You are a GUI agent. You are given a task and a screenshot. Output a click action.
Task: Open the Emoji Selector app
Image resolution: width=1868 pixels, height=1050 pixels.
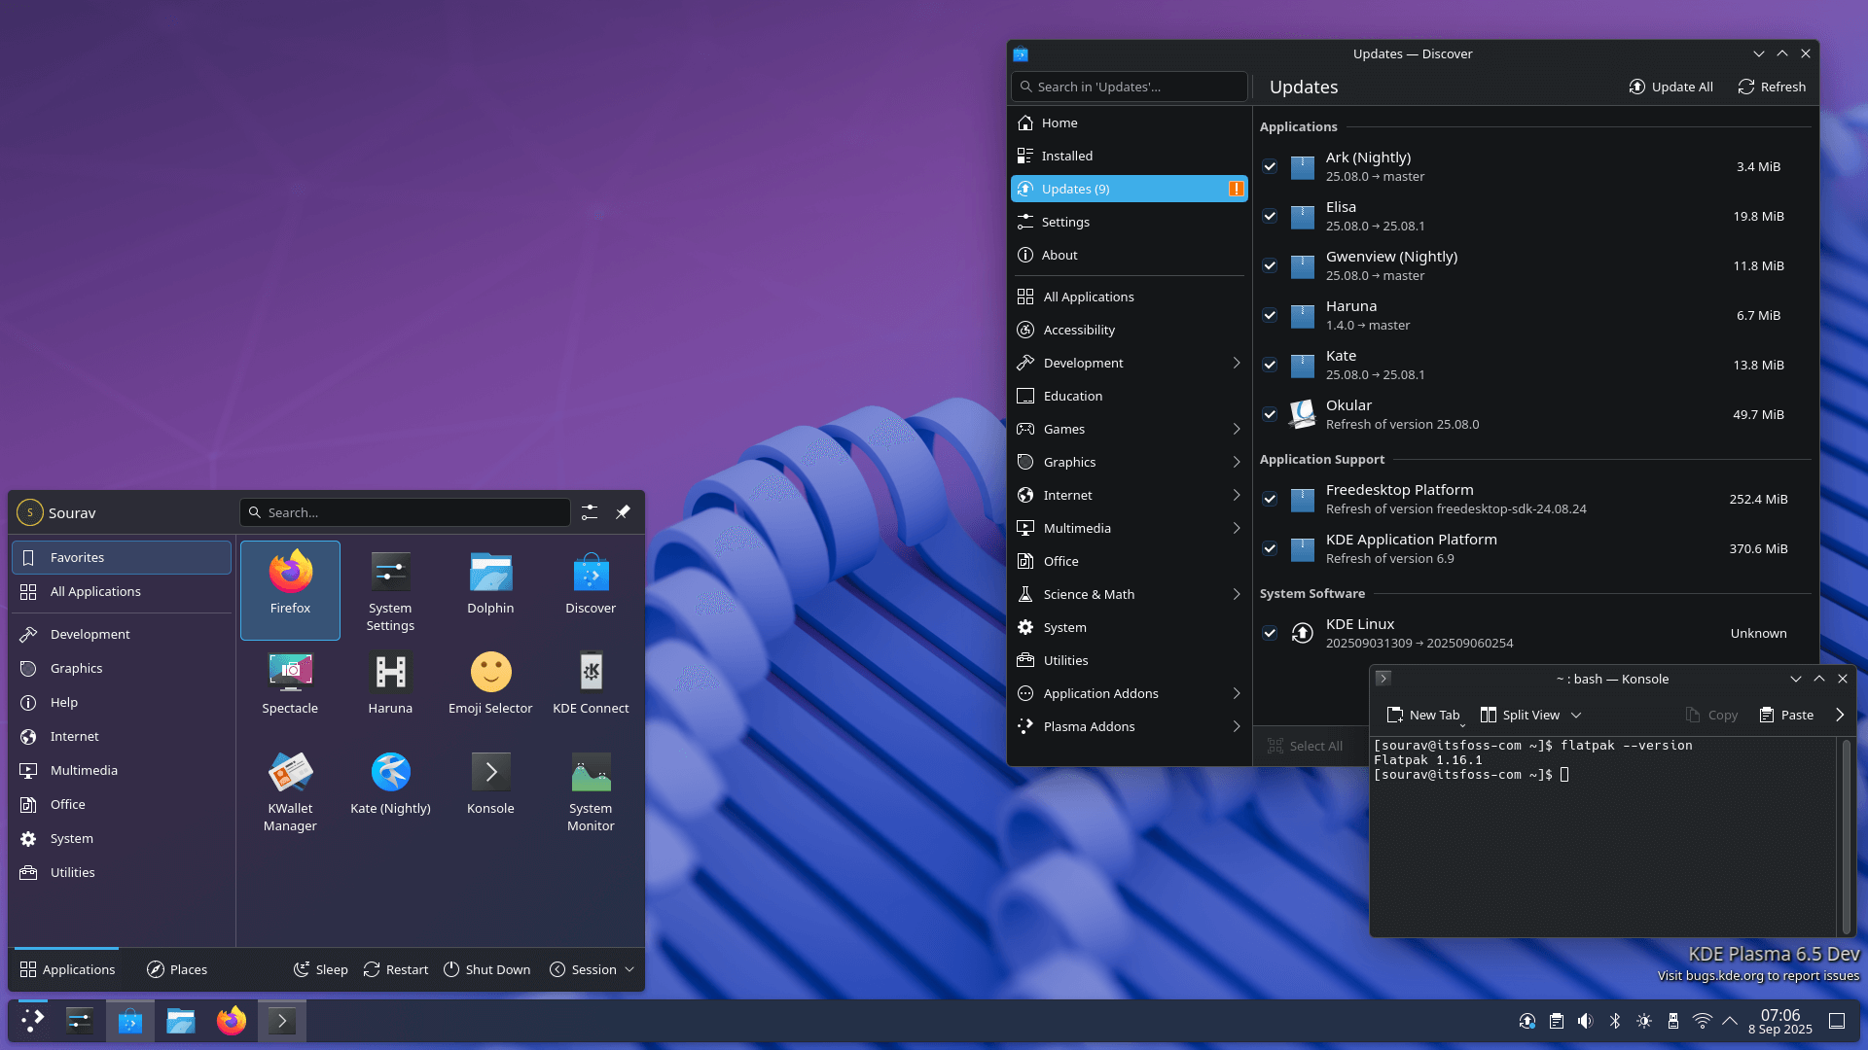pos(490,681)
